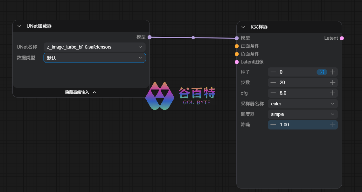Open the 调度器 simple dropdown
The height and width of the screenshot is (192, 362).
(x=303, y=114)
